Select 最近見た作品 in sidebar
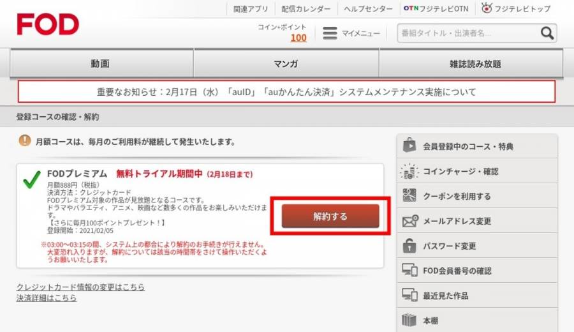 point(477,296)
